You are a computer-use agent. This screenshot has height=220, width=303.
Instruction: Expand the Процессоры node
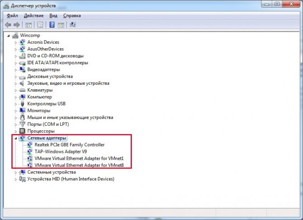pos(16,131)
